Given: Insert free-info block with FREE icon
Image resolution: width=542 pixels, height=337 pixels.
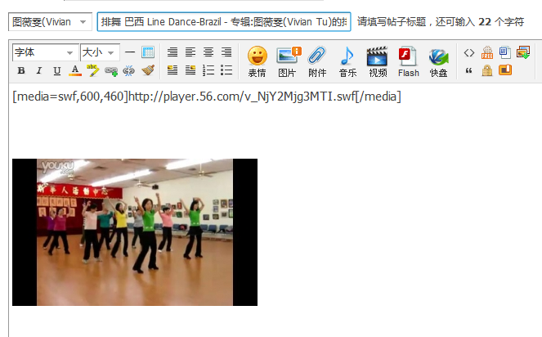Looking at the screenshot, I should (487, 52).
